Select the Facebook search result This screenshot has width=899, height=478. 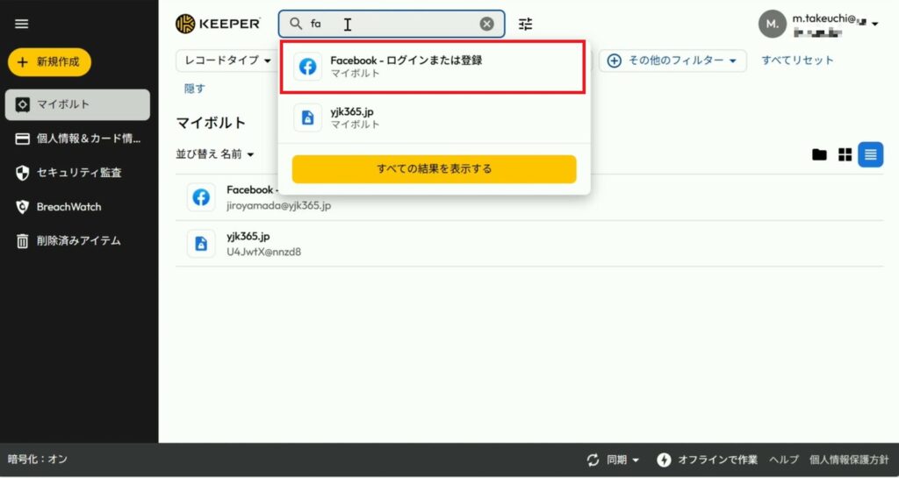pos(433,67)
